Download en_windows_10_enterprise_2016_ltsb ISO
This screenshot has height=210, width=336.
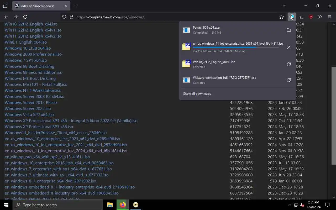pos(59,163)
